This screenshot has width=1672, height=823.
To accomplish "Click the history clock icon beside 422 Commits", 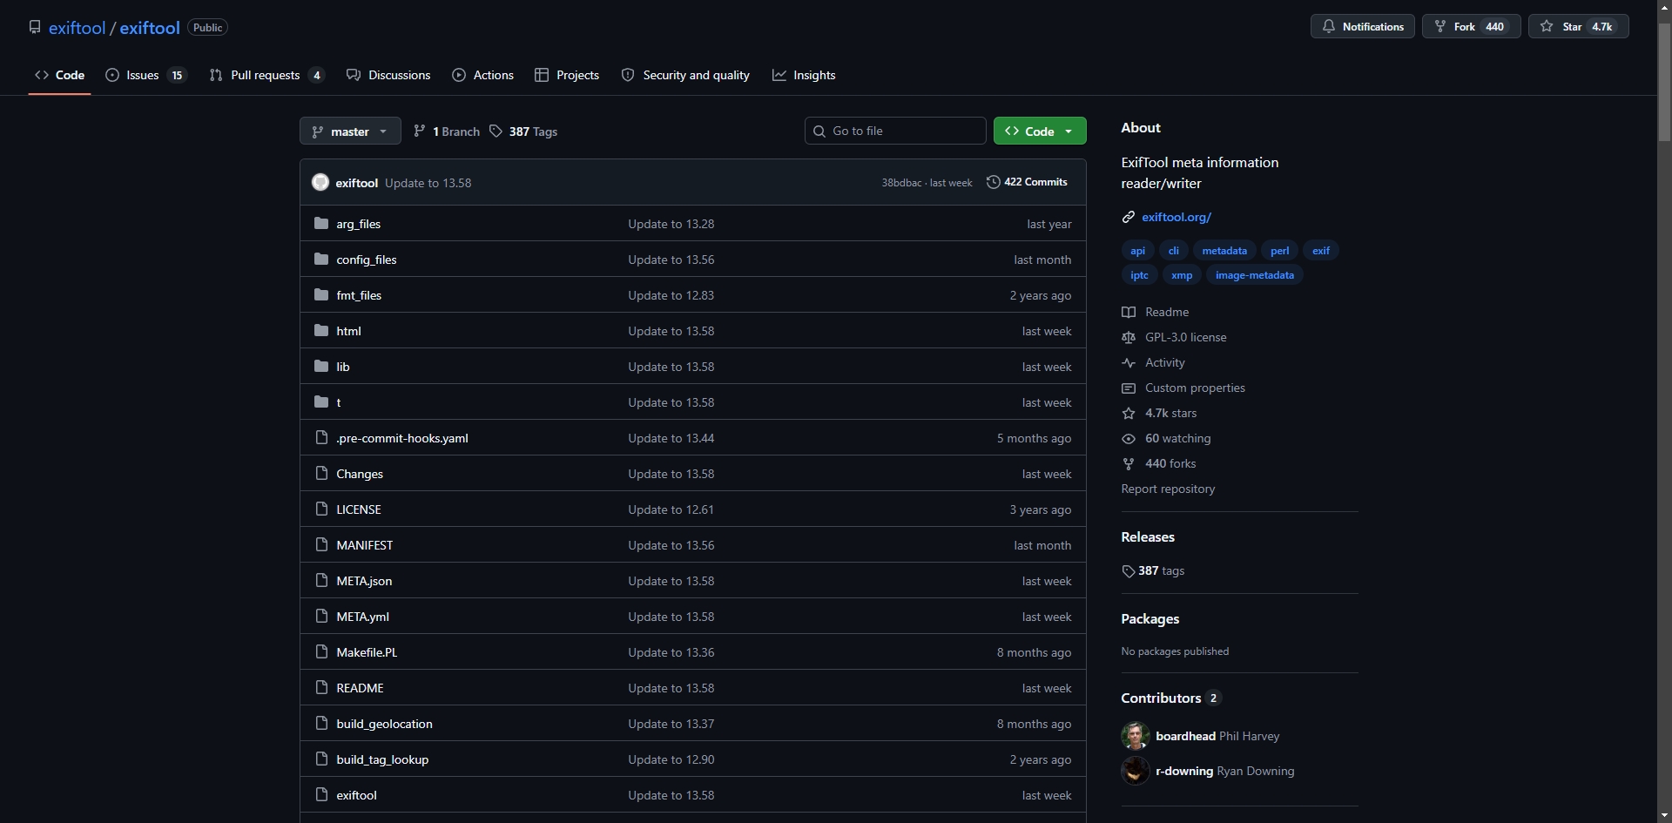I will tap(993, 182).
